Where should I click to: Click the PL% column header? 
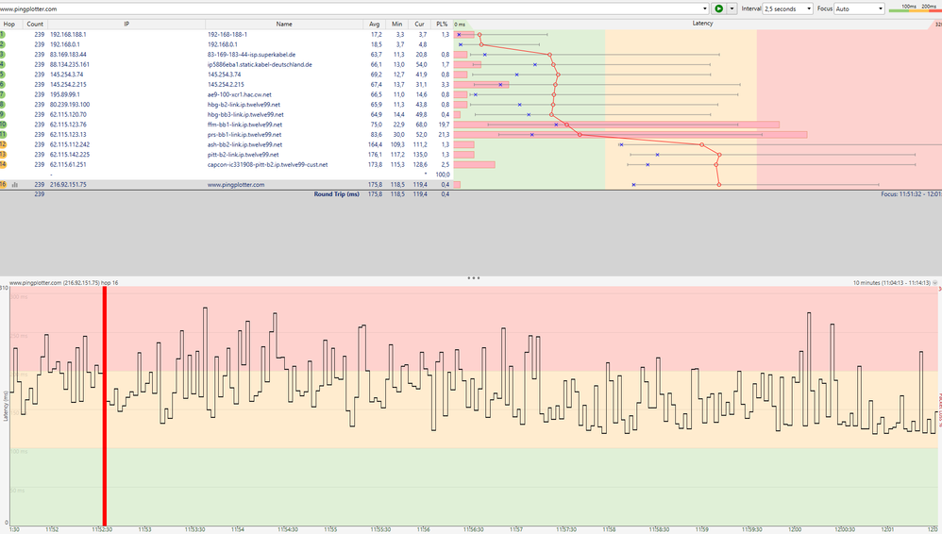point(442,24)
